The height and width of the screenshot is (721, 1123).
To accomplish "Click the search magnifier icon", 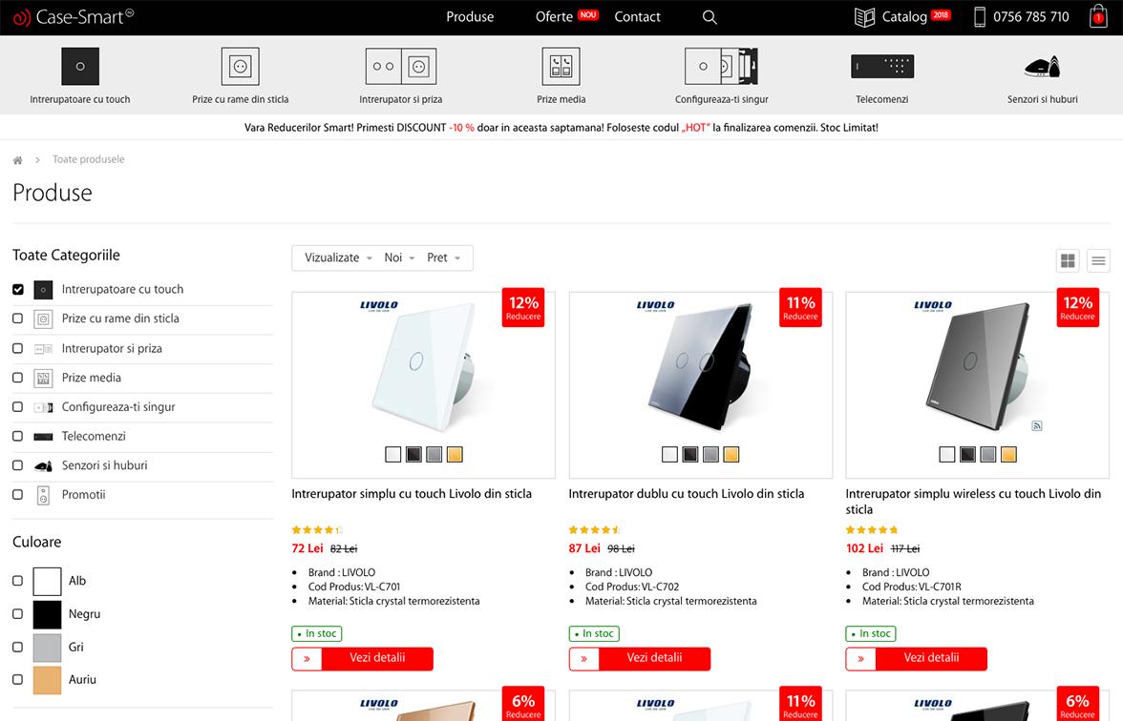I will (710, 17).
